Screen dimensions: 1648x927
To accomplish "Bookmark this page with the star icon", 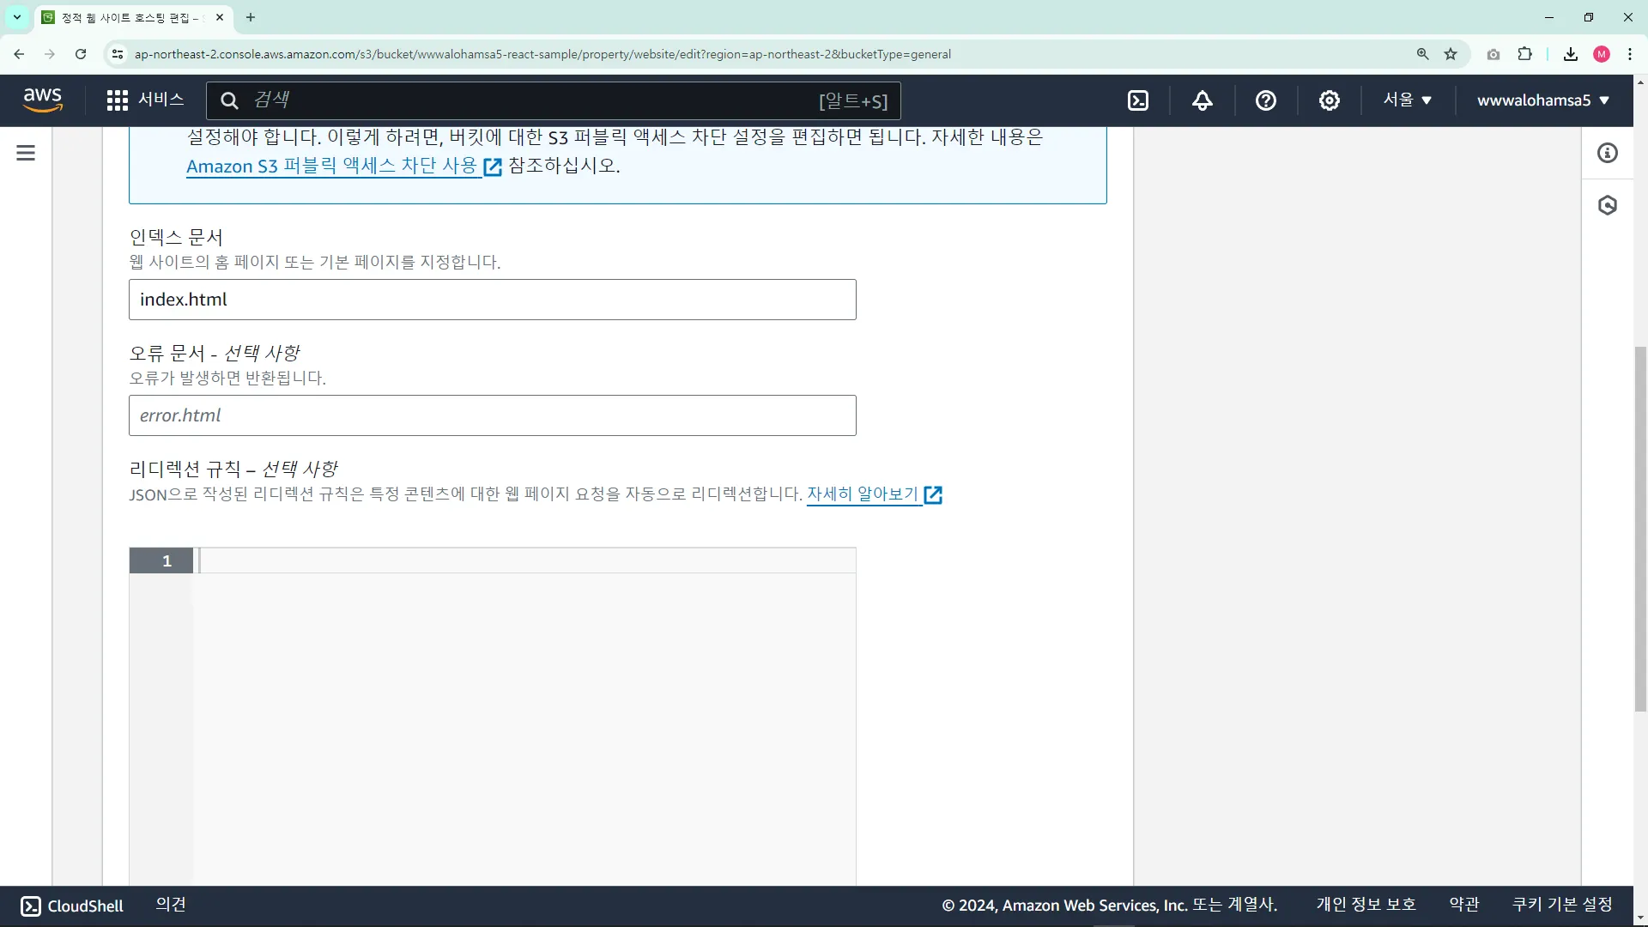I will 1451,54.
